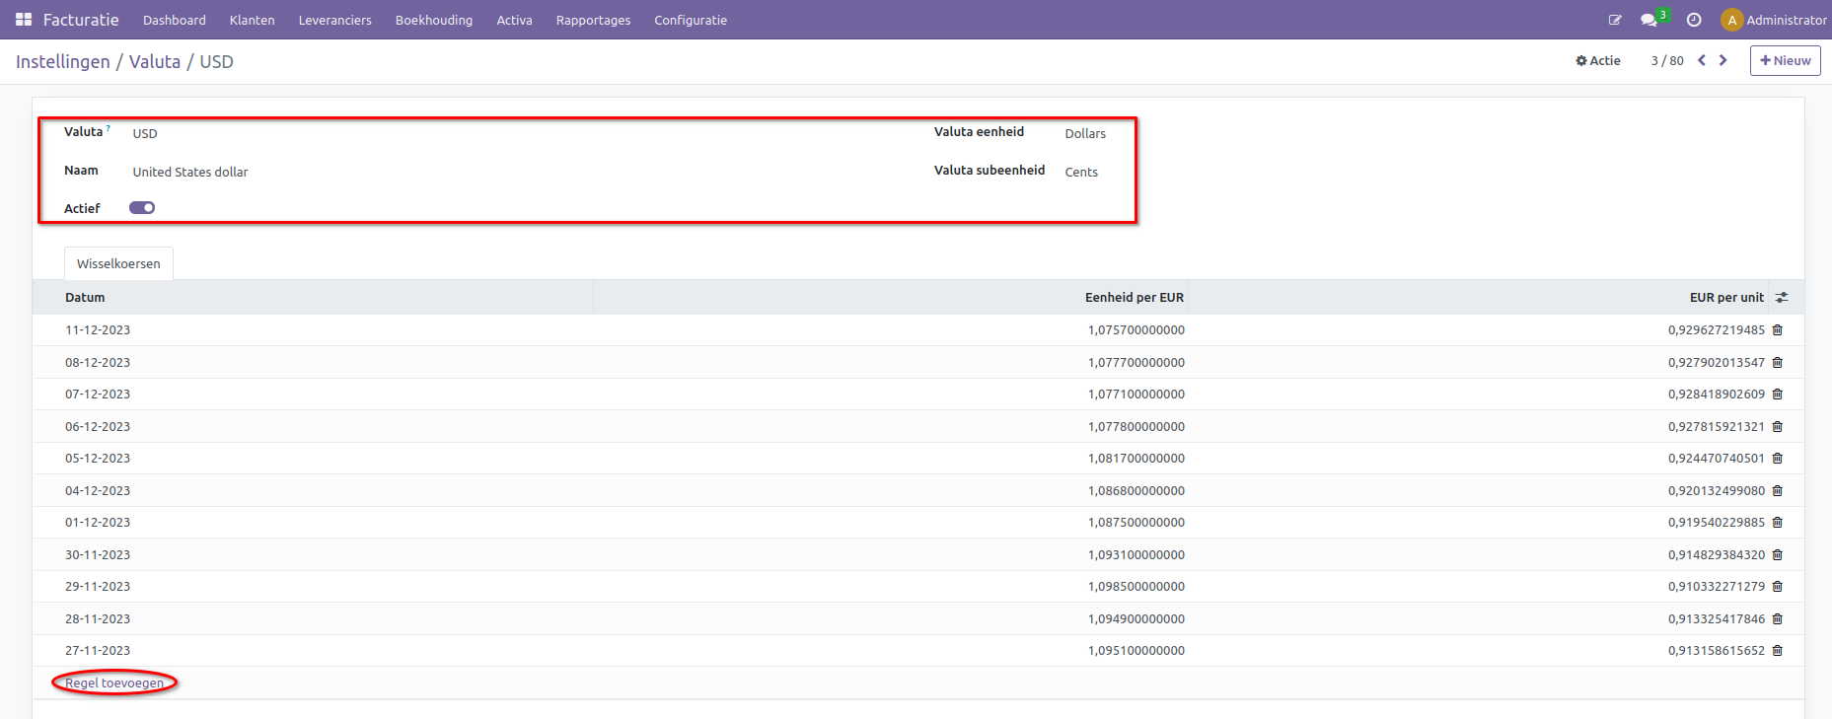This screenshot has width=1832, height=719.
Task: Toggle the Actief switch
Action: pos(142,208)
